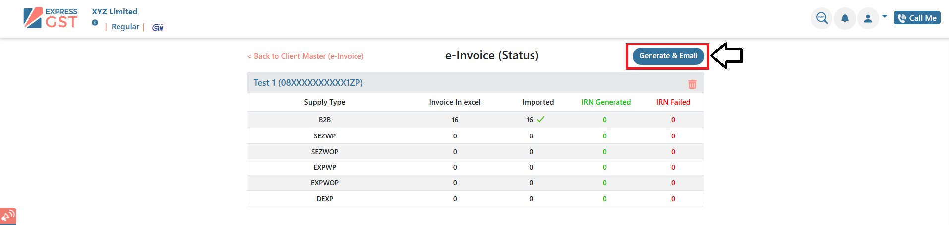Open the announcement megaphone icon at the bottom left

[8, 216]
